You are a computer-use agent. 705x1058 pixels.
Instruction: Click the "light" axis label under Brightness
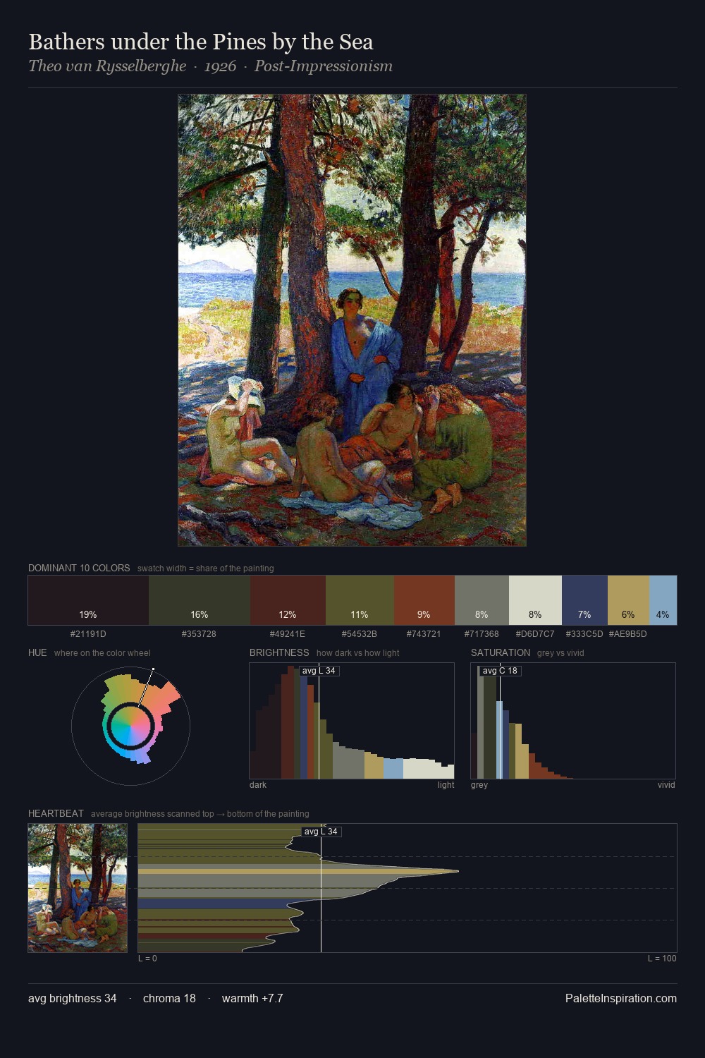click(x=446, y=785)
